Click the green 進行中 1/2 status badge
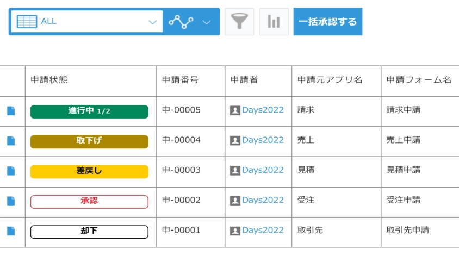 coord(89,111)
